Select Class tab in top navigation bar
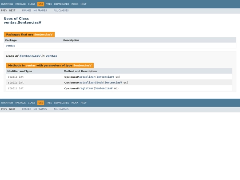 coord(32,4)
